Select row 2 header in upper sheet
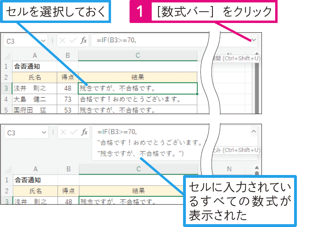Screen dimensions: 315x227 tap(6, 77)
